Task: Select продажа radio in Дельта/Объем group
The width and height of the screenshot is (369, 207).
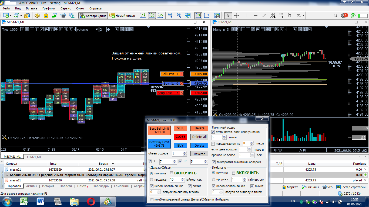Action: [x=152, y=179]
